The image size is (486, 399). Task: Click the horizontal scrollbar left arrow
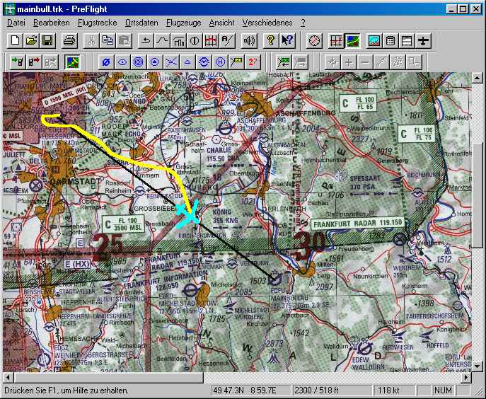[8, 378]
